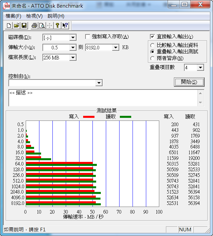Click the 測試結果 group heading
The width and height of the screenshot is (213, 236).
tap(106, 110)
